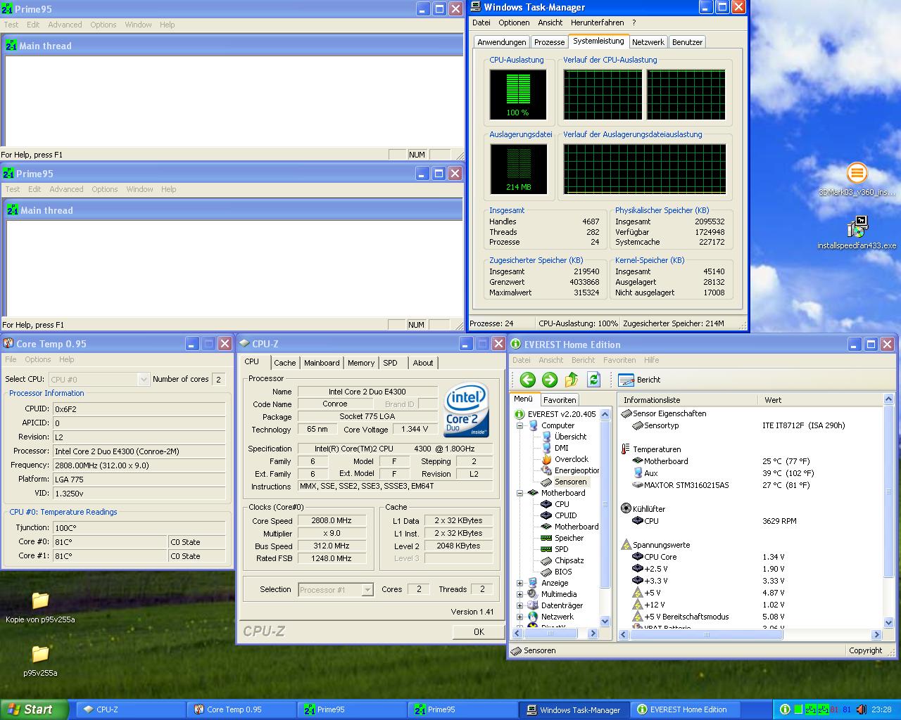Screen dimensions: 901x720
Task: Click the Windows Task-Manager taskbar button
Action: 574,709
